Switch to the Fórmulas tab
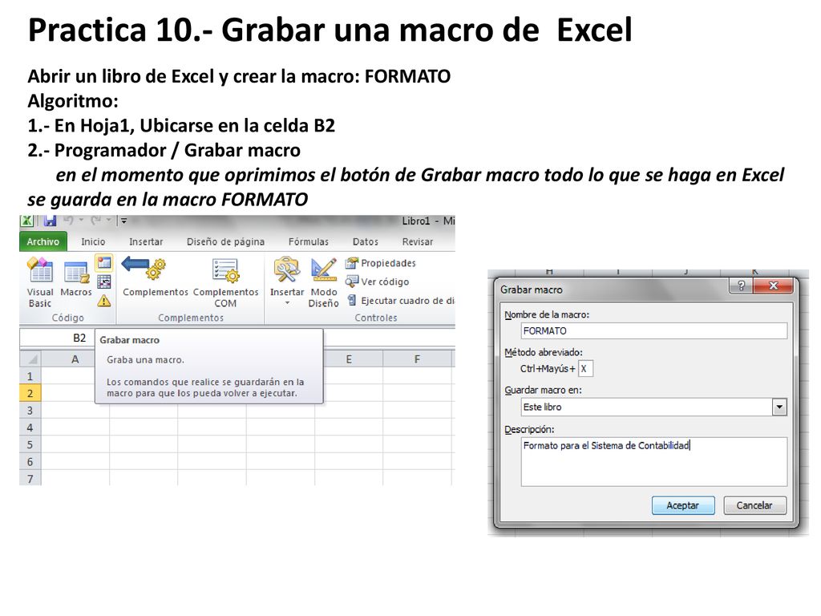This screenshot has height=616, width=821. click(309, 241)
